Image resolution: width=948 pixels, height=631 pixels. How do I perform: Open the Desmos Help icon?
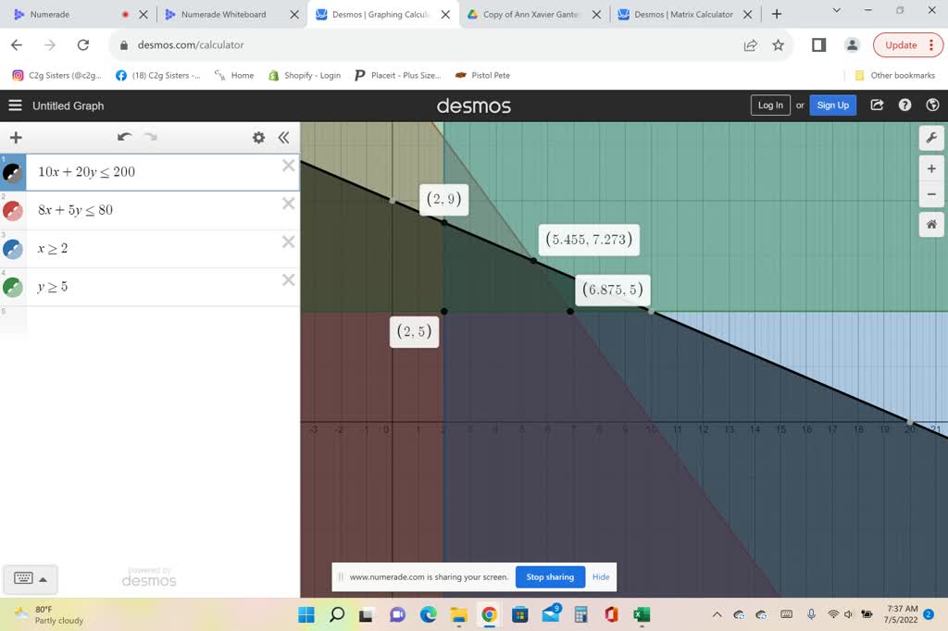[904, 105]
